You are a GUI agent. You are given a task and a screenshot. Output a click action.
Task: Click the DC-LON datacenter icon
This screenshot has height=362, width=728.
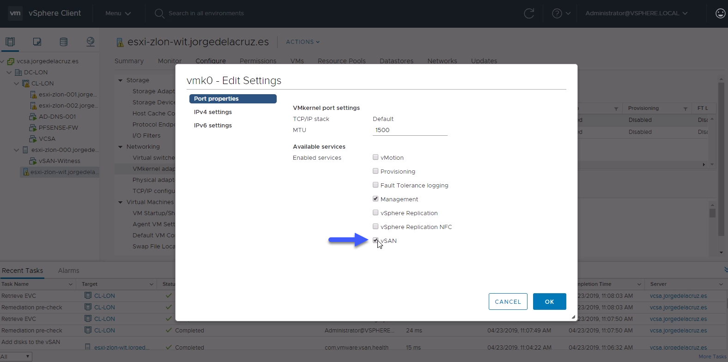click(18, 72)
